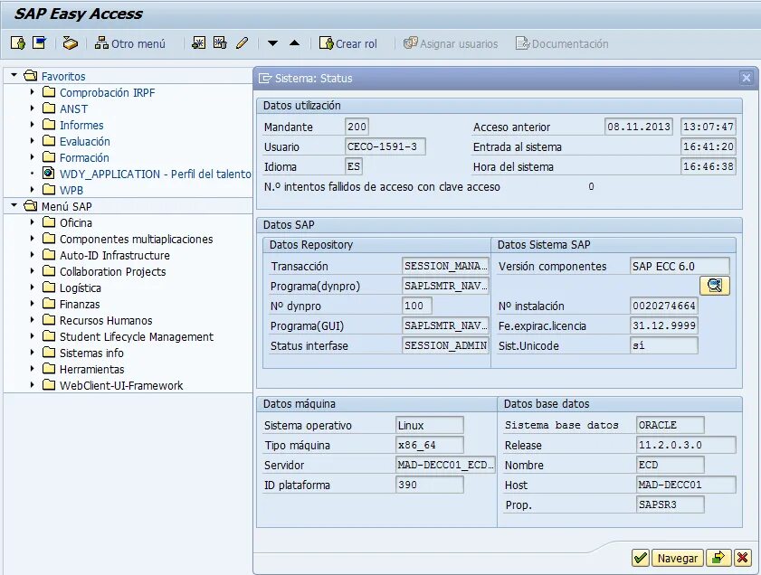The image size is (761, 575).
Task: Select WDY_APPLICATION Perfil del talento favorite
Action: coord(155,174)
